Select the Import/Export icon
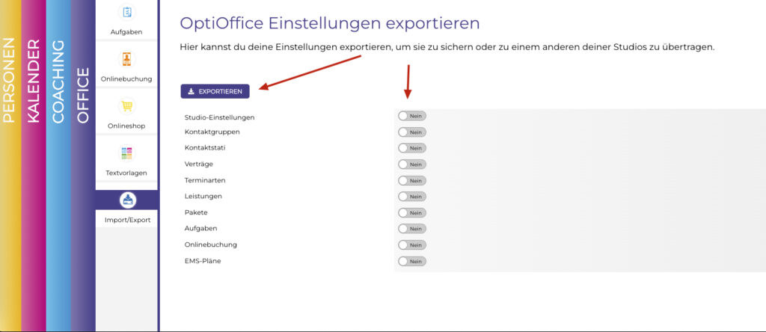 click(126, 200)
